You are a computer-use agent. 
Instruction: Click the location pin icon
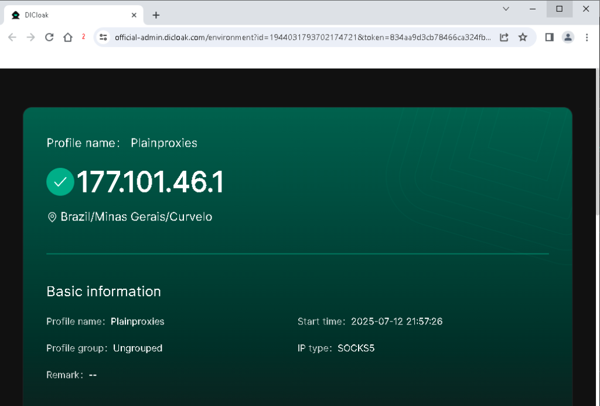[x=52, y=217]
